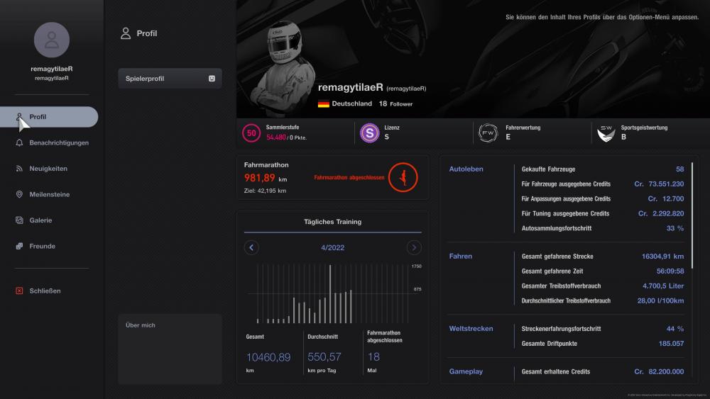Click the purple Lizenz S badge
The image size is (710, 399).
point(369,133)
